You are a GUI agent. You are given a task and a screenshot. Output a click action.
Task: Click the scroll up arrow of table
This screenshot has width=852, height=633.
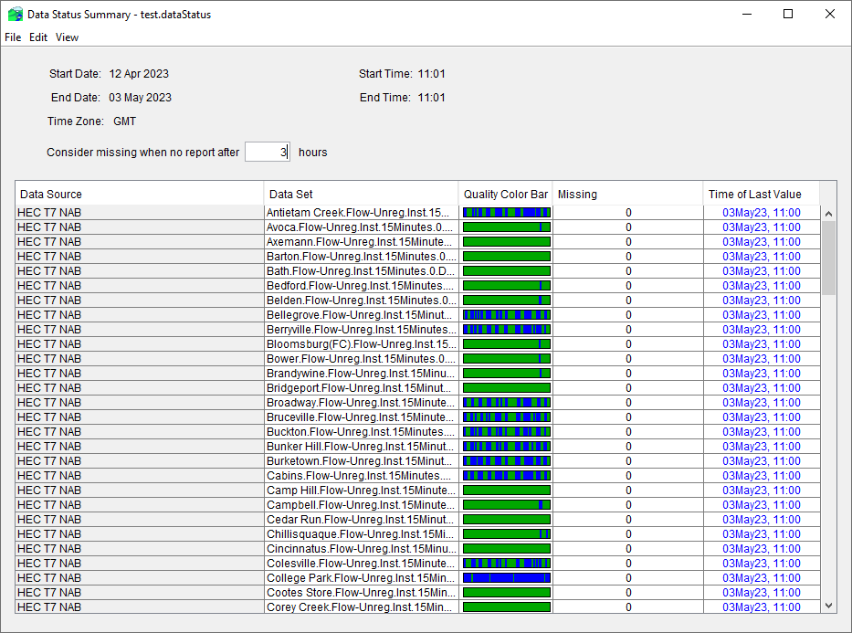[x=828, y=215]
